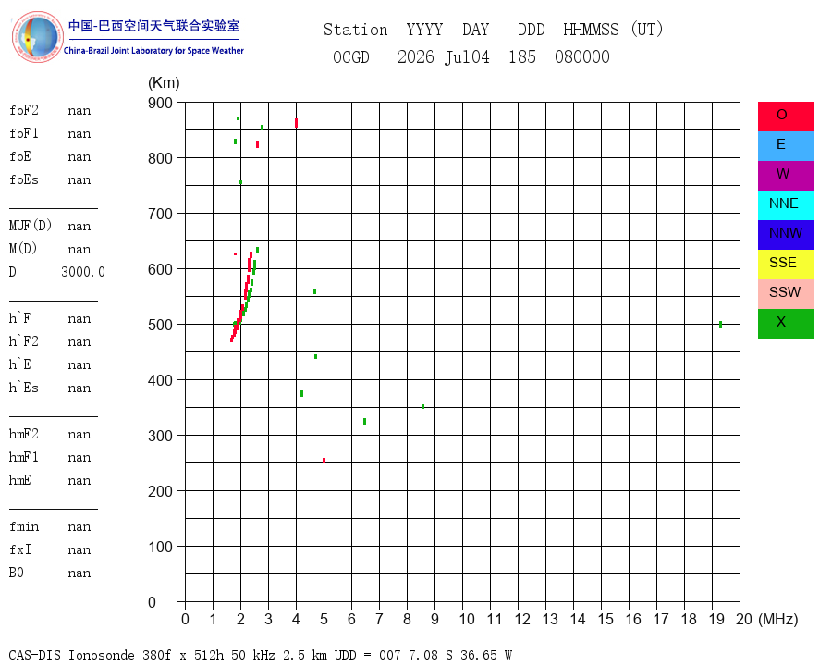
Task: Click the station code OCGD
Action: (x=351, y=56)
